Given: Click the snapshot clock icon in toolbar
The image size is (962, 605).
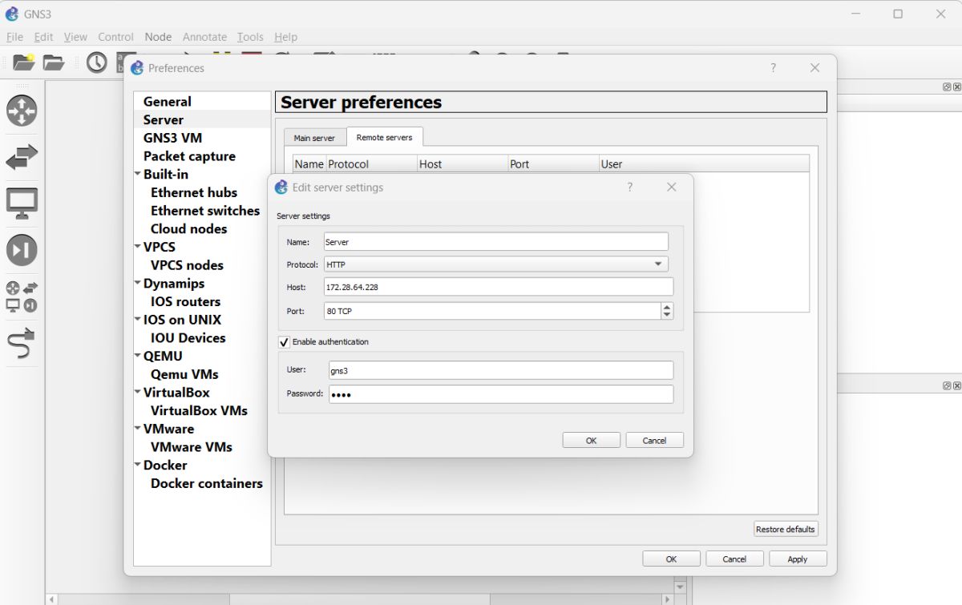Looking at the screenshot, I should pos(96,62).
